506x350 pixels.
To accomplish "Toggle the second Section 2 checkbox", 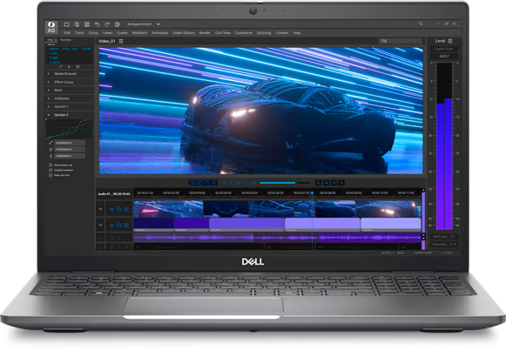I will pyautogui.click(x=51, y=170).
